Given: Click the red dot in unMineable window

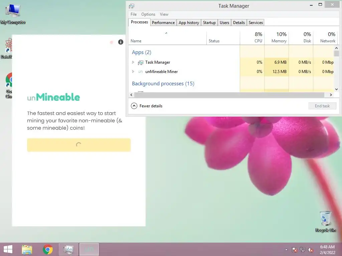Looking at the screenshot, I should pos(112,42).
